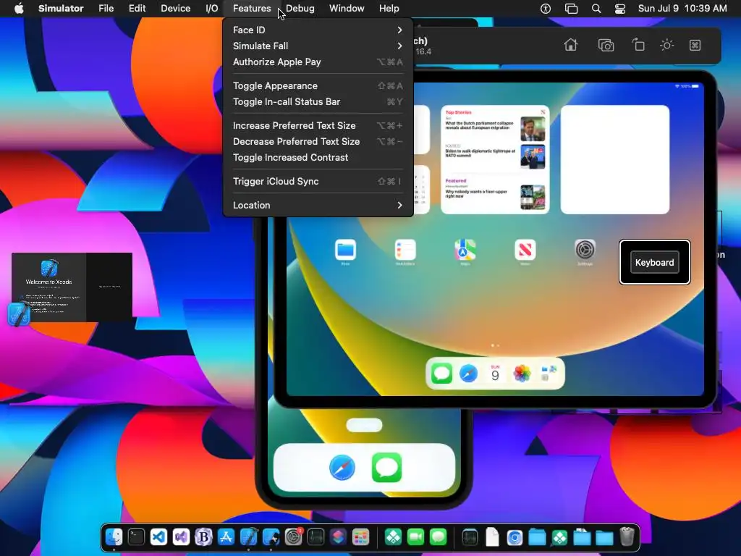Open the App Store from the macOS Dock

pyautogui.click(x=226, y=537)
